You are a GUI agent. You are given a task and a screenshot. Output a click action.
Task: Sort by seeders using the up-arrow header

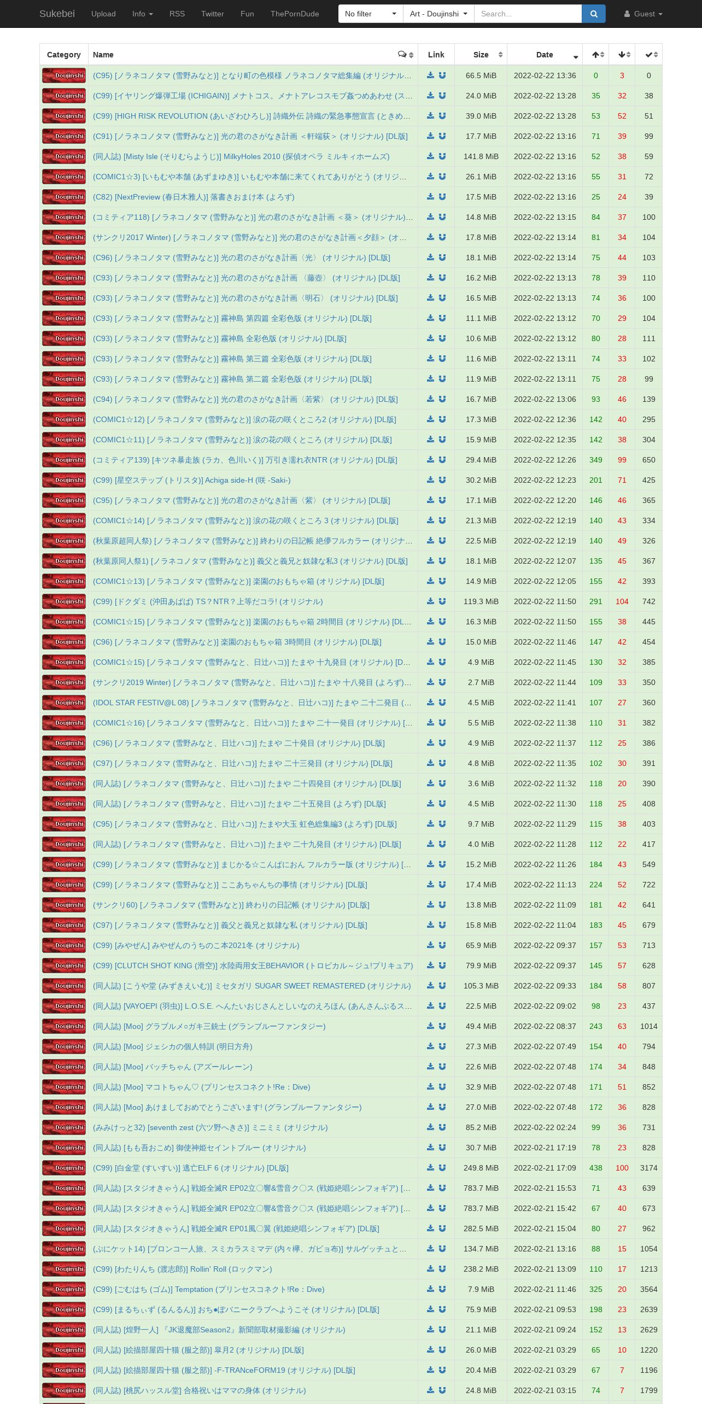pyautogui.click(x=596, y=55)
